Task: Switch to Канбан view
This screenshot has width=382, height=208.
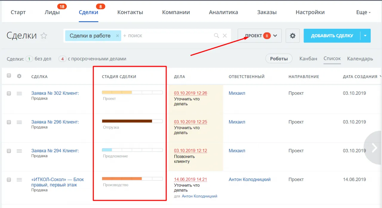Action: (308, 59)
